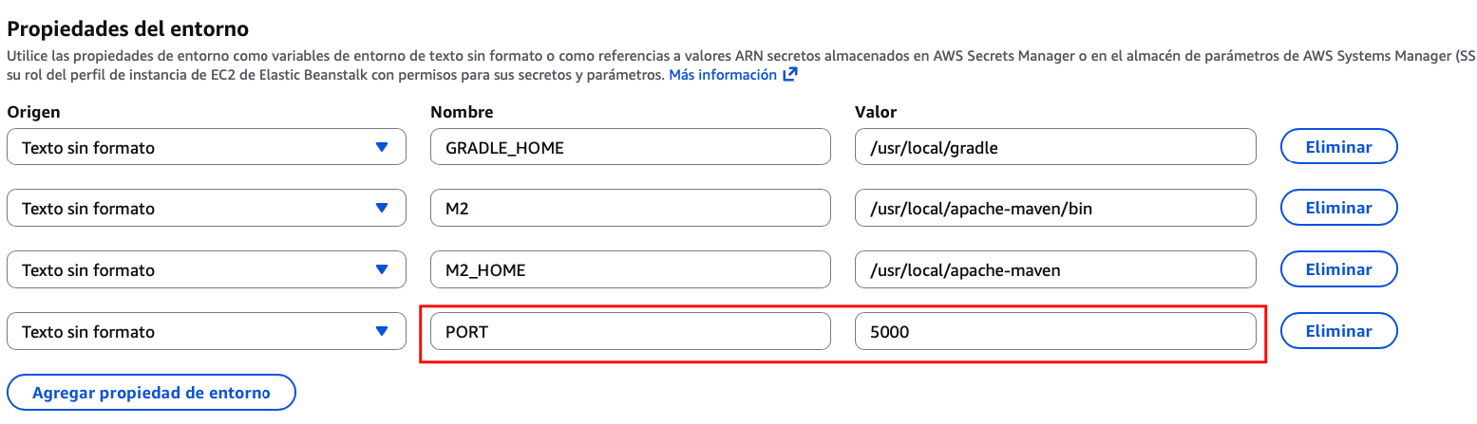
Task: Click the M2 name field
Action: pyautogui.click(x=631, y=209)
